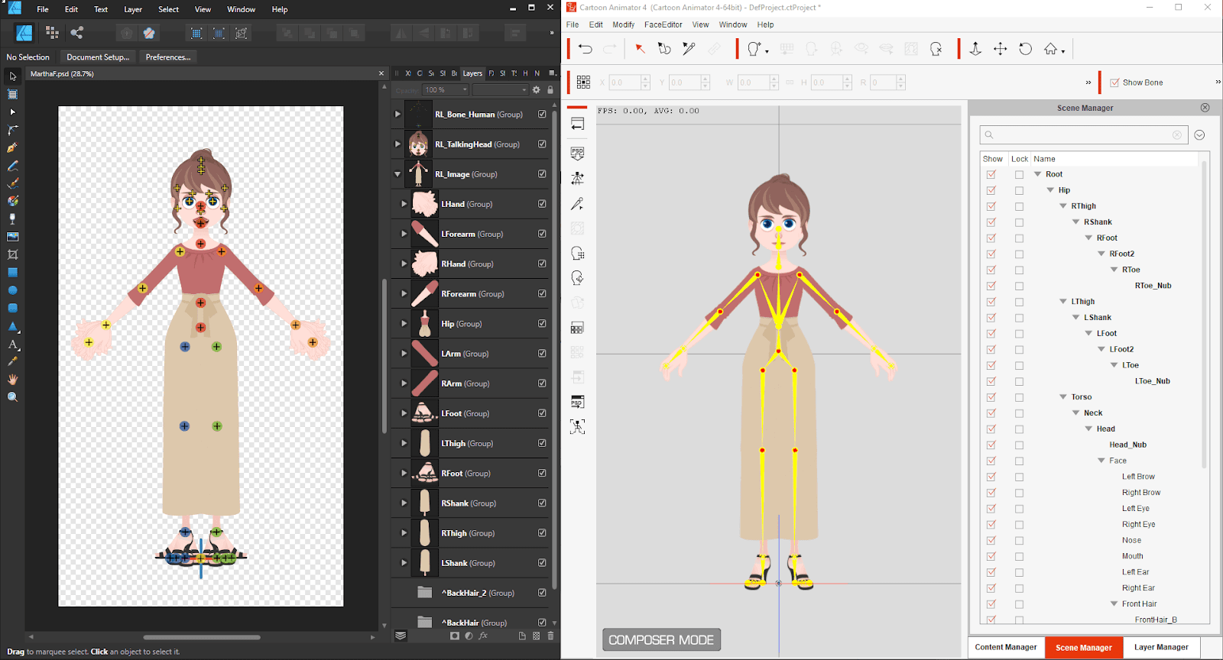Select the Artistic Text tool in Affinity
Screen dimensions: 1223x660
(x=13, y=345)
